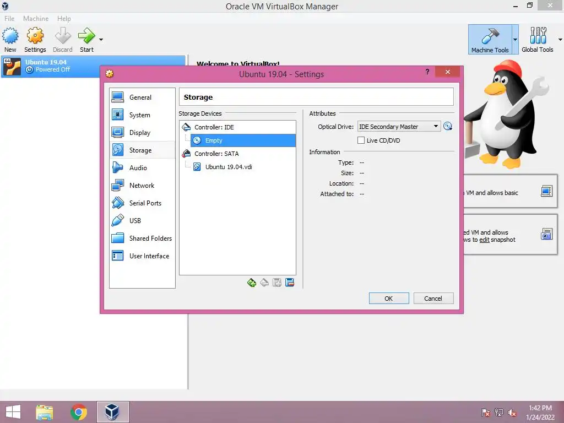Click the Snapshots tool icon in welcome pane
The width and height of the screenshot is (564, 423).
click(x=546, y=234)
